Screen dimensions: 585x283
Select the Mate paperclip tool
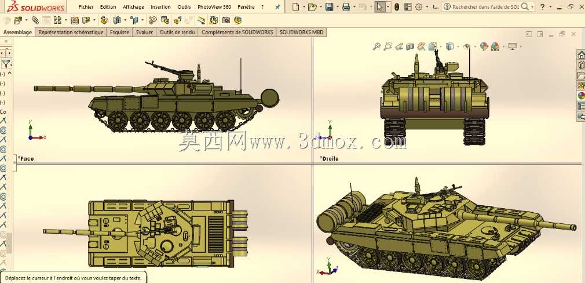pyautogui.click(x=35, y=20)
